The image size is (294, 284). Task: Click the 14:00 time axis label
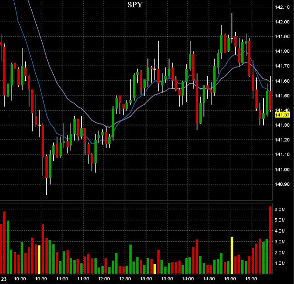pos(188,279)
